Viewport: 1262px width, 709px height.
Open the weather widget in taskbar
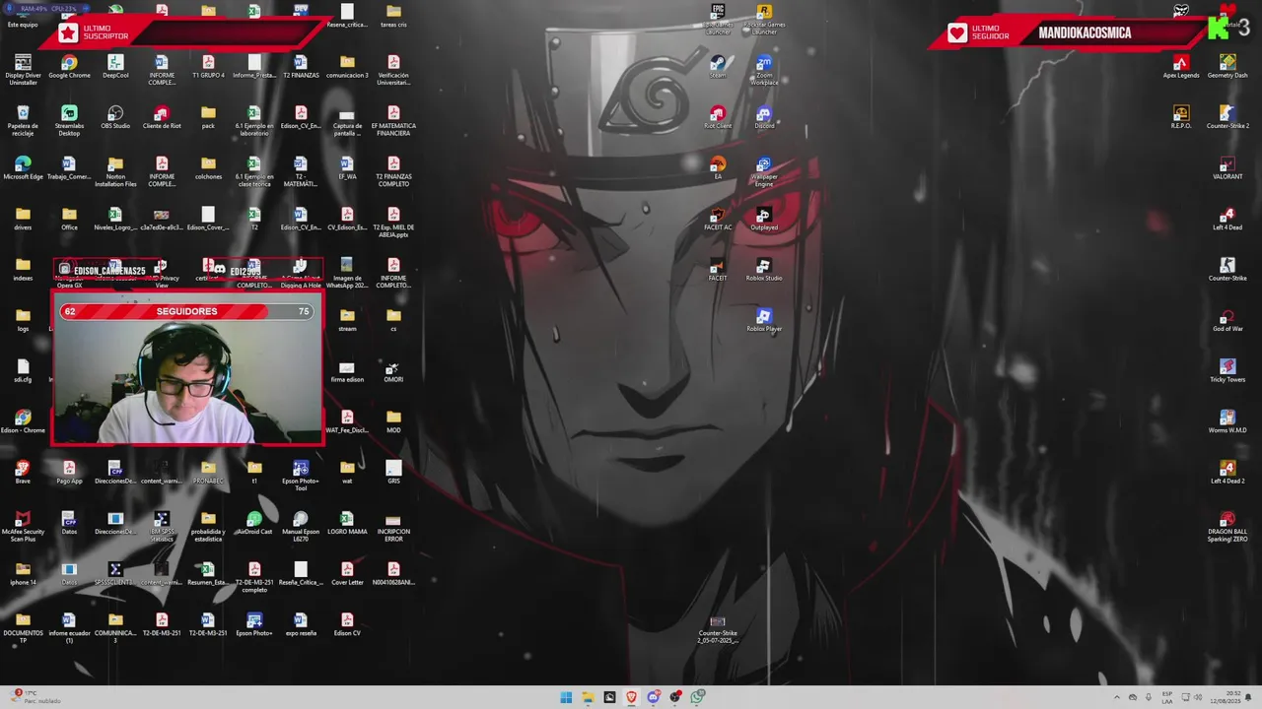click(35, 697)
